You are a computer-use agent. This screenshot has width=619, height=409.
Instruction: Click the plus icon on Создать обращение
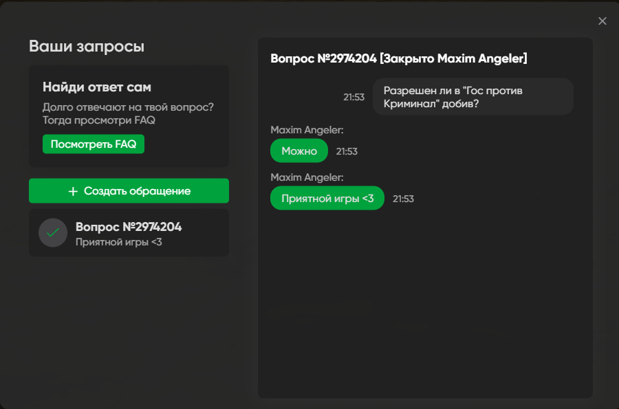pos(73,191)
